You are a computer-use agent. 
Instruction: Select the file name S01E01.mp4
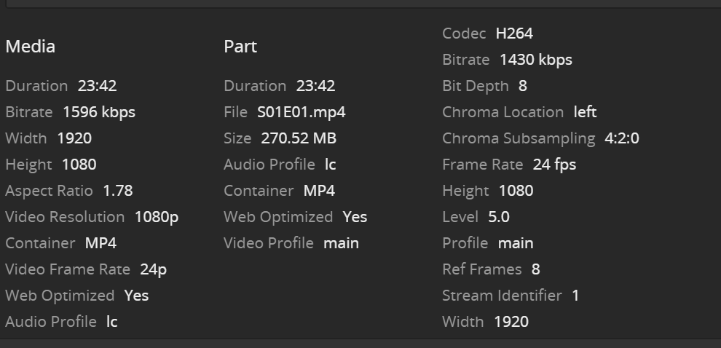(x=301, y=112)
